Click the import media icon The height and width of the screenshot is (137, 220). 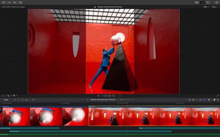click(x=4, y=2)
